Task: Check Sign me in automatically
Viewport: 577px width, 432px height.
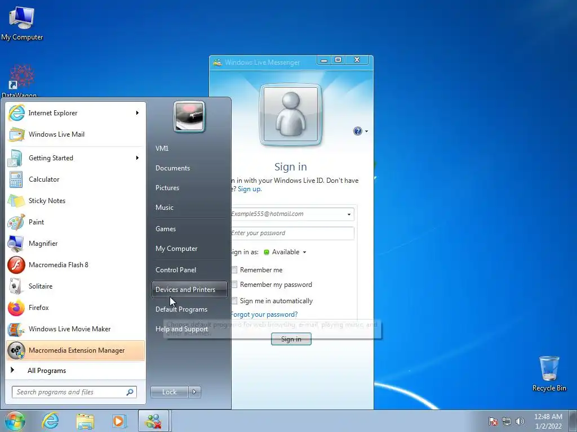Action: [234, 301]
